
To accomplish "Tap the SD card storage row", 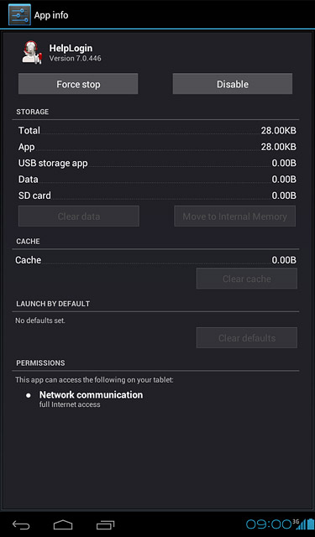I will [157, 196].
